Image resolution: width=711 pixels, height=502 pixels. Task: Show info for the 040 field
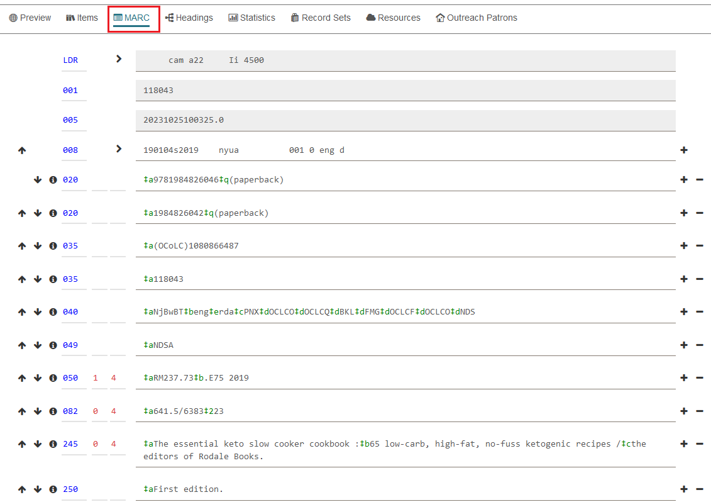point(53,312)
